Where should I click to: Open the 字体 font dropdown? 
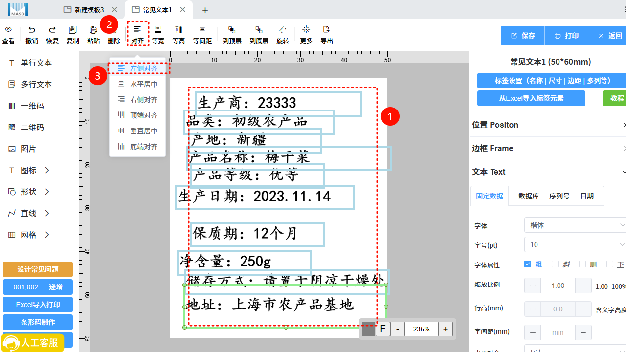575,225
